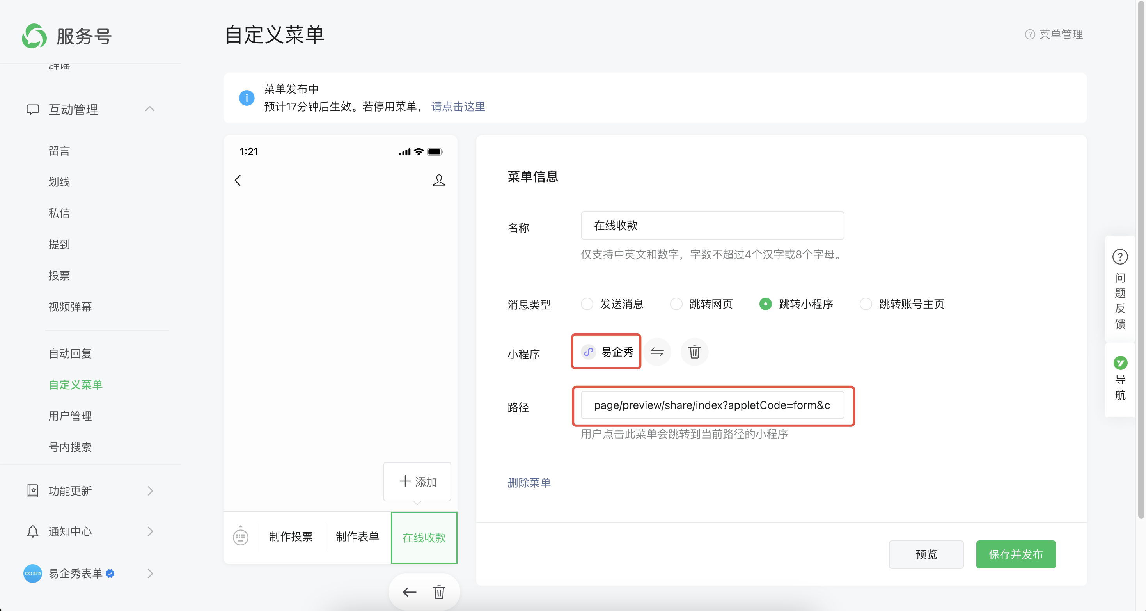Select the 发送消息 radio button
Screen dimensions: 1146x611
point(587,304)
